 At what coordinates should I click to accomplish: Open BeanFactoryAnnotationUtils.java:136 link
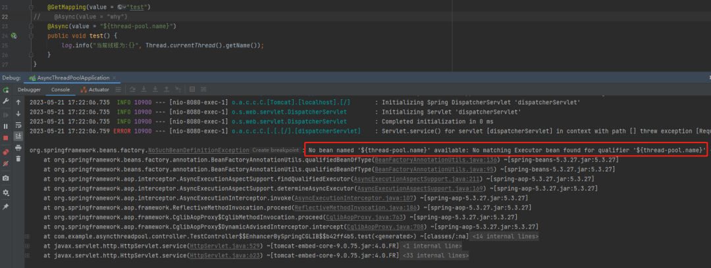pyautogui.click(x=436, y=160)
